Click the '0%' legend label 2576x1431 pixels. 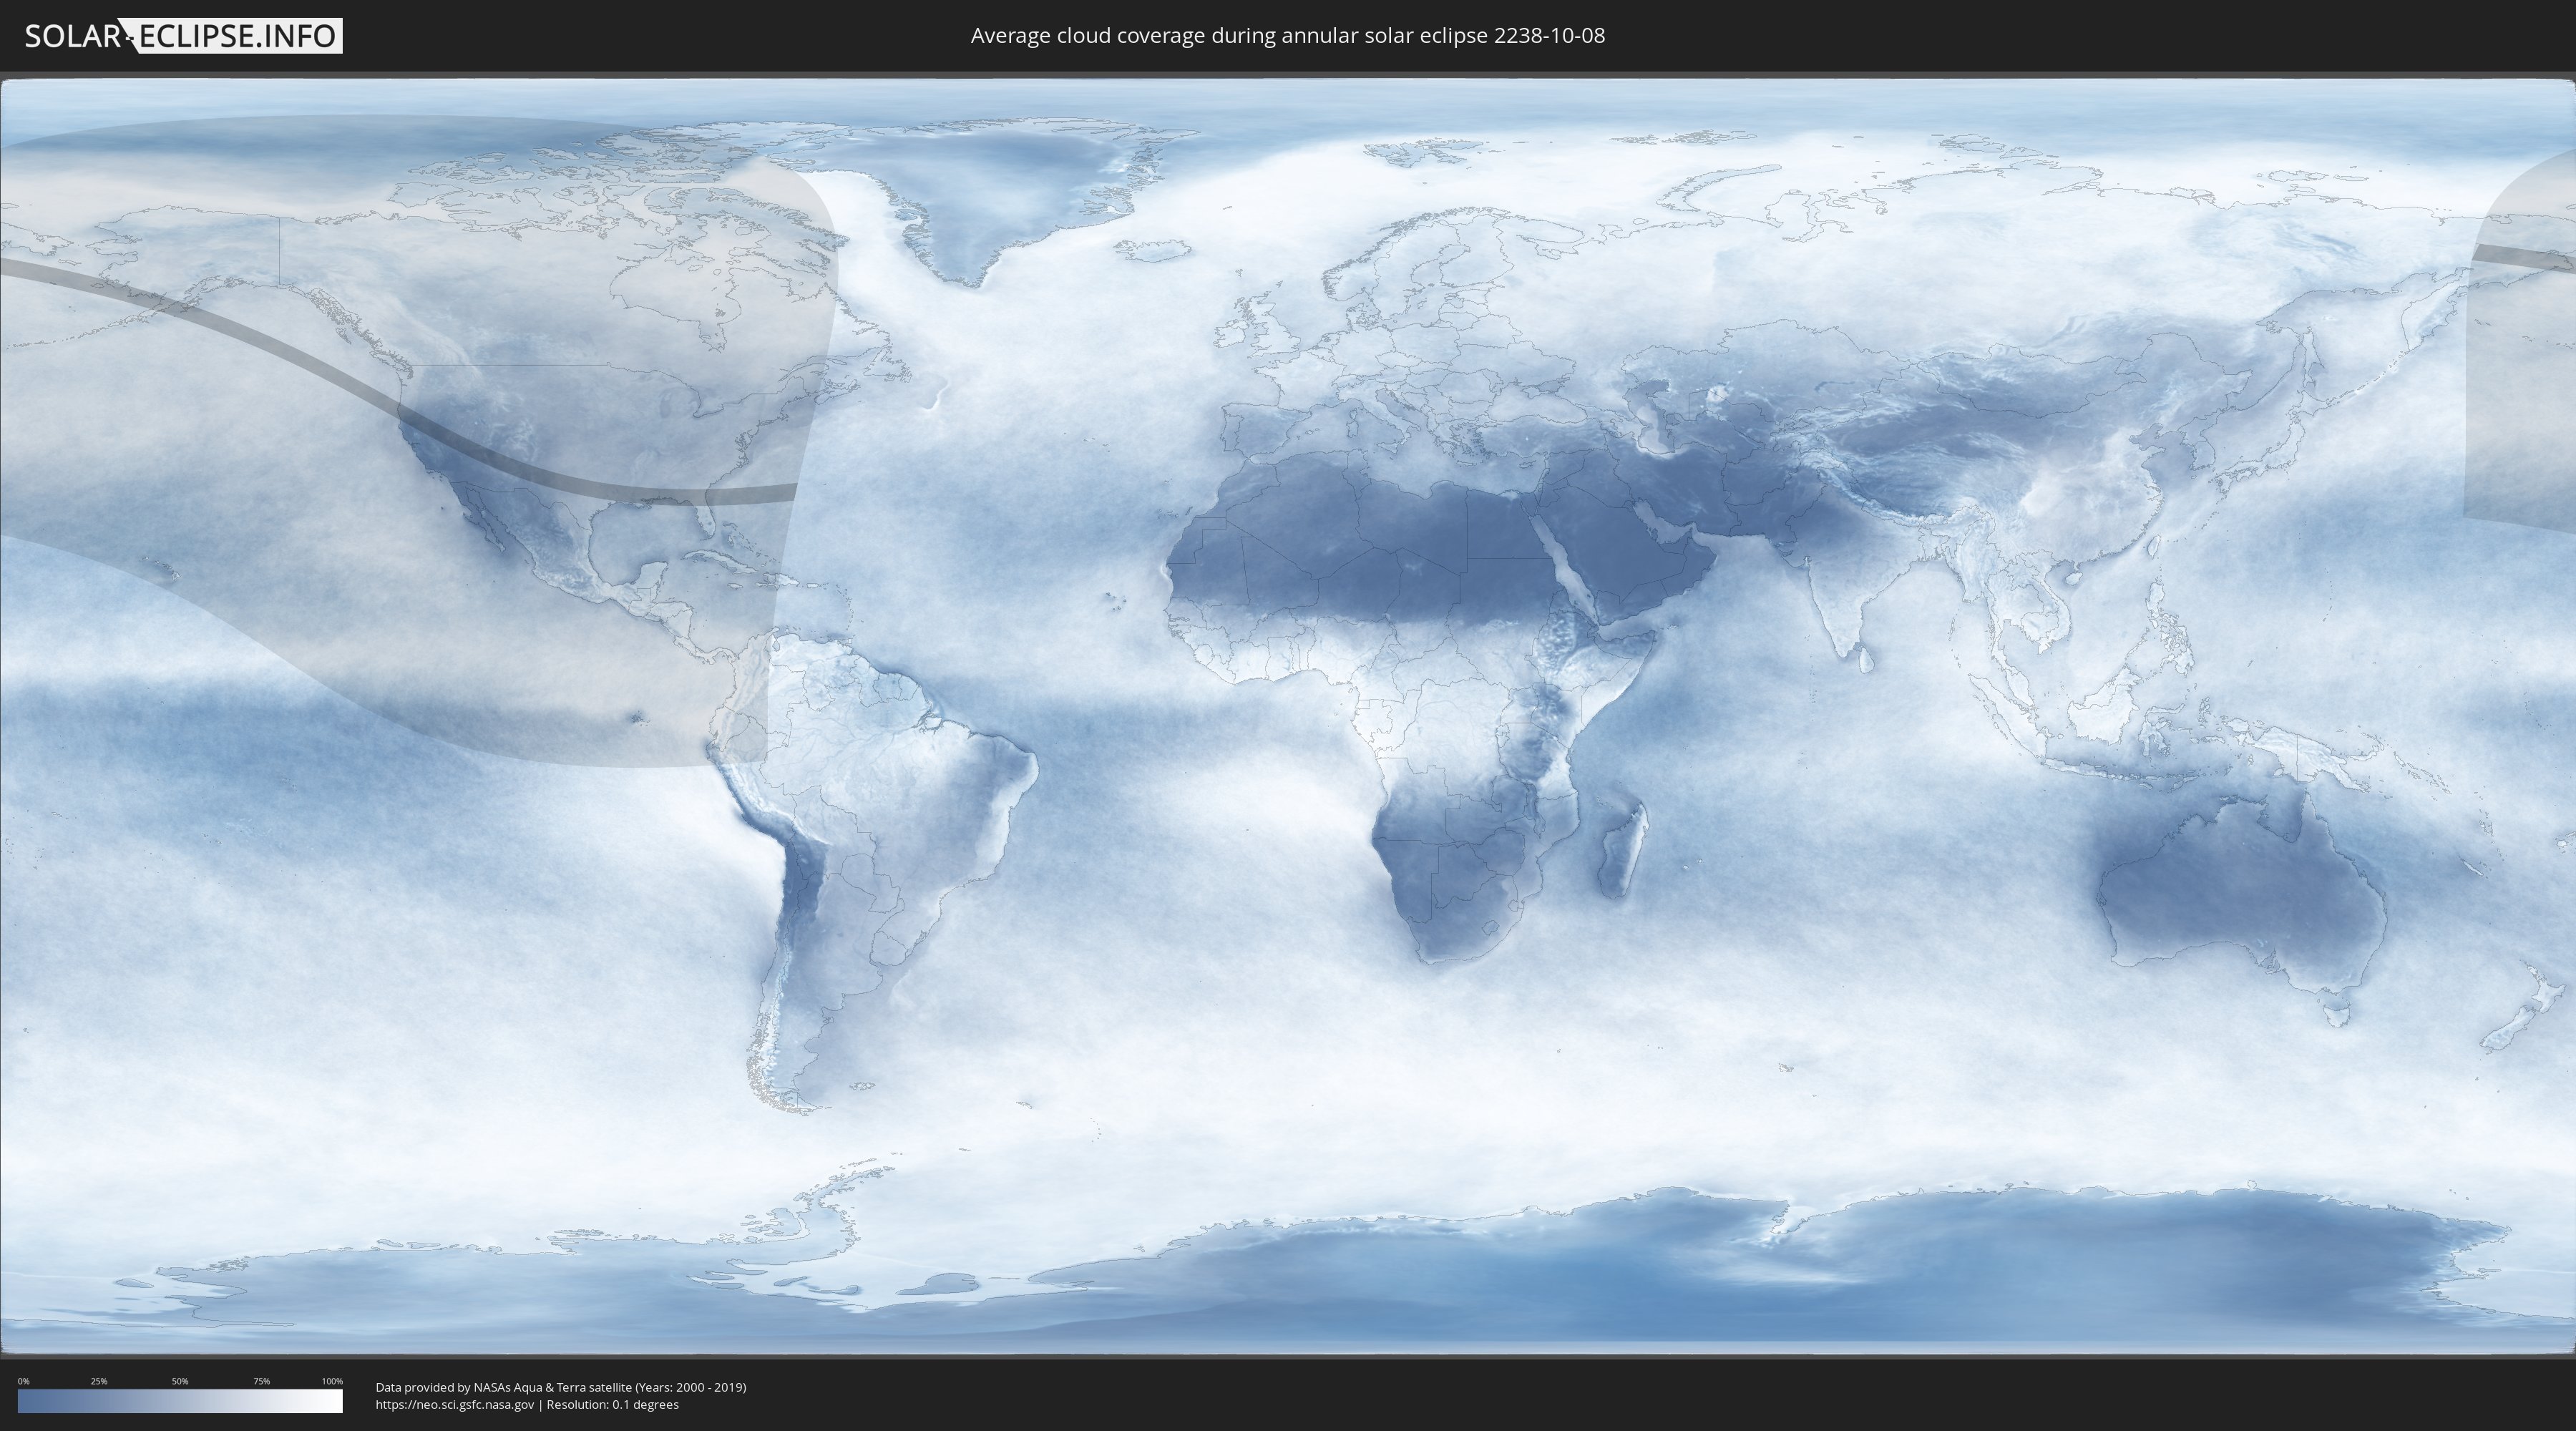(23, 1381)
